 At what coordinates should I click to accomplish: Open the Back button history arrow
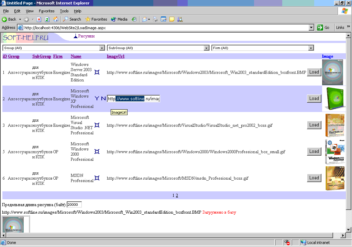tap(20, 20)
